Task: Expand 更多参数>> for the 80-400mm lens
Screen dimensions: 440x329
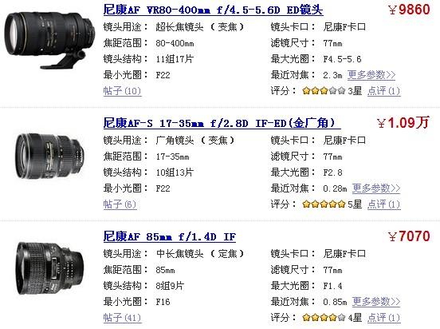Action: pyautogui.click(x=371, y=75)
